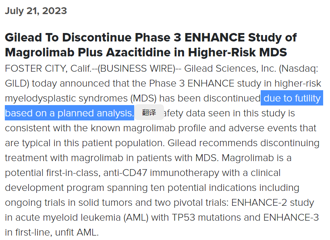Click the highlighted "due to futility" text
Viewport: 330px width, 240px height.
coord(292,98)
